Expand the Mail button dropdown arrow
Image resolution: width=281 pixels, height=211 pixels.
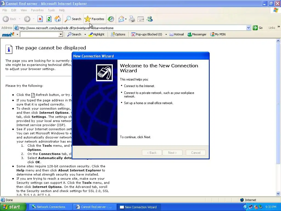point(126,19)
